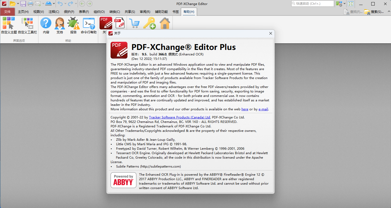Expand the scanner dropdown arrow
The image size is (391, 208).
pos(54,4)
